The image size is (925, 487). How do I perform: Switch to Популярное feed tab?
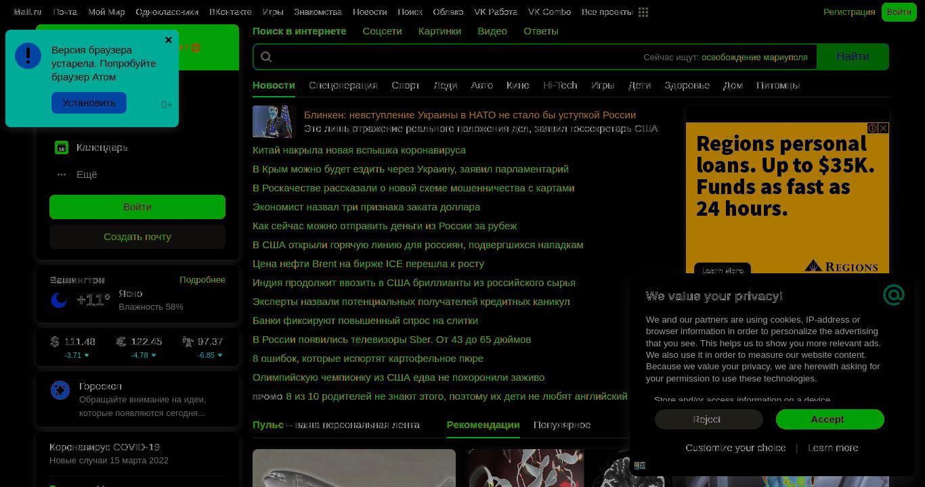(x=562, y=425)
